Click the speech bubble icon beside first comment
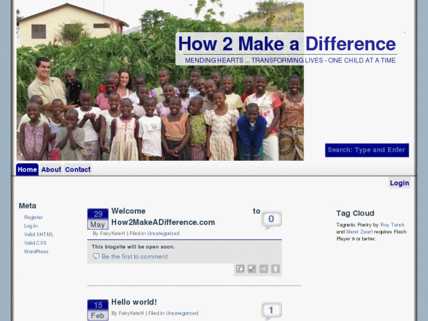Screen dimensions: 428x321 tap(96, 256)
